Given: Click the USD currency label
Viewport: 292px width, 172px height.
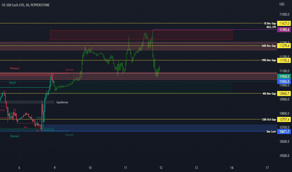Looking at the screenshot, I should coord(282,4).
